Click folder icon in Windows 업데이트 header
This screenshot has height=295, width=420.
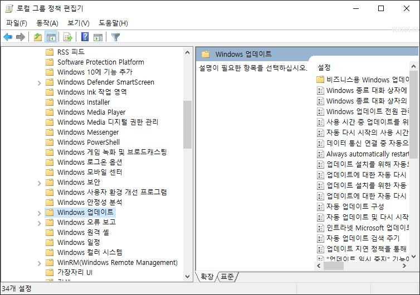coord(206,55)
